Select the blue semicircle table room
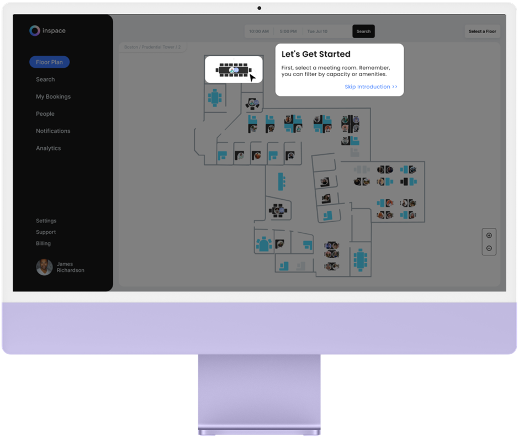This screenshot has width=519, height=438. pos(264,244)
